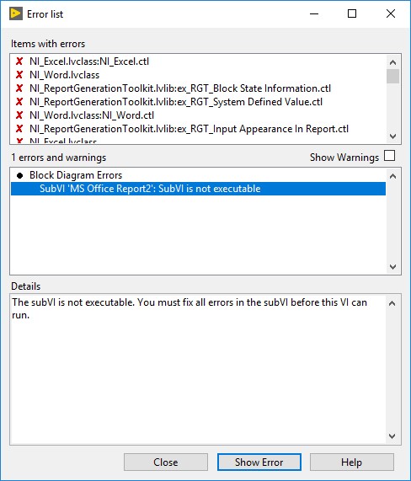Select 'SubVI is not executable' error entry
Screen dimensions: 411x481
pyautogui.click(x=198, y=189)
